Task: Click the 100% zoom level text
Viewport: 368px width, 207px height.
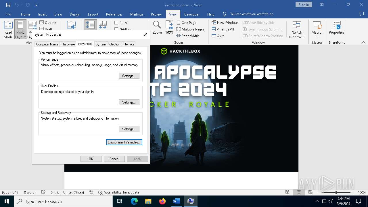Action: click(x=362, y=192)
